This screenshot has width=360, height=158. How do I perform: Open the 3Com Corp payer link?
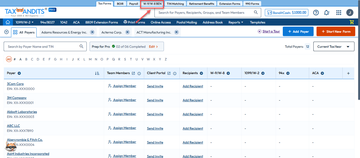tap(15, 84)
